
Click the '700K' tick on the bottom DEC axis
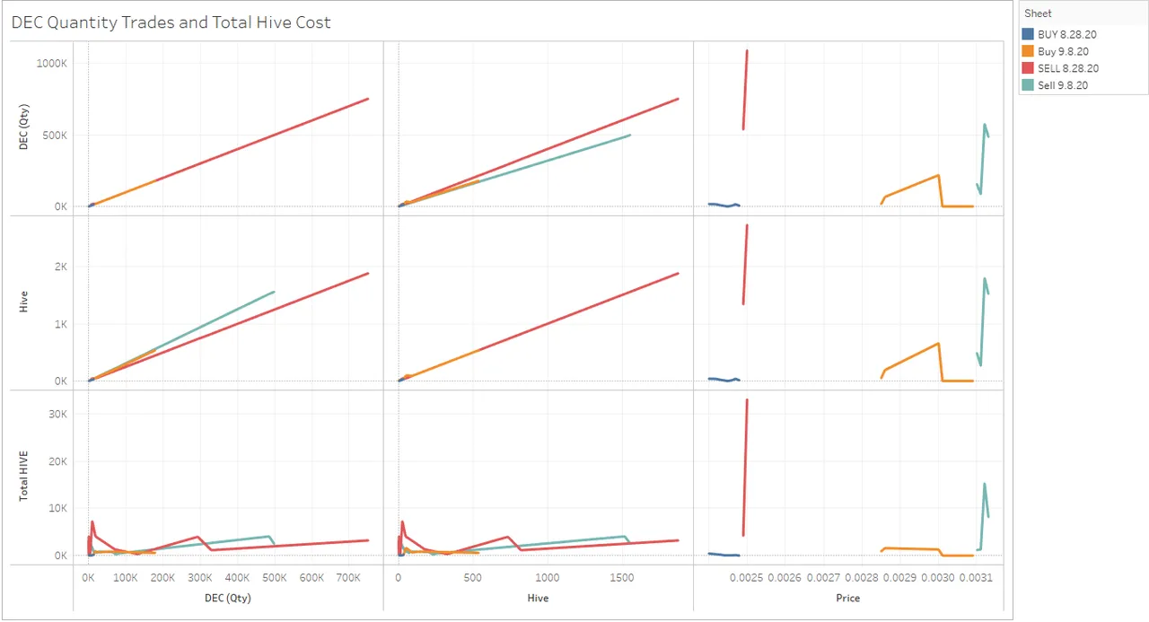click(x=350, y=578)
